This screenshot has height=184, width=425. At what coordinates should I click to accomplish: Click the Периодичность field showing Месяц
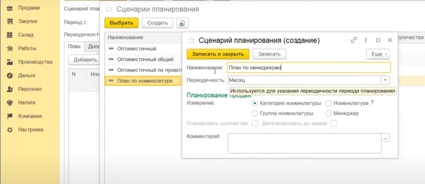point(305,80)
